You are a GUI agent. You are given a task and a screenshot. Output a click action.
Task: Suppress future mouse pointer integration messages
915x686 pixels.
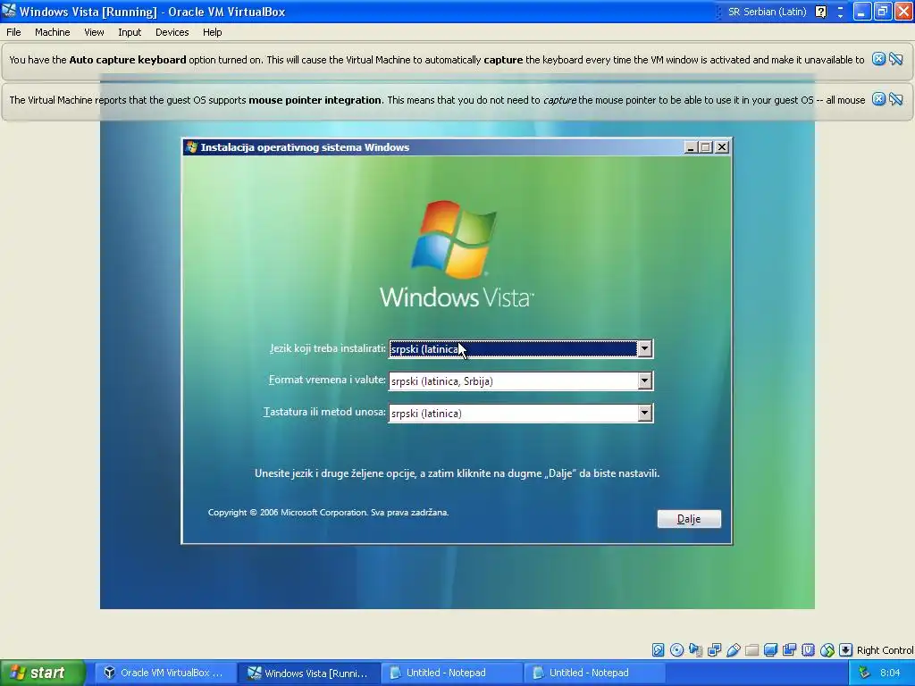pos(896,99)
